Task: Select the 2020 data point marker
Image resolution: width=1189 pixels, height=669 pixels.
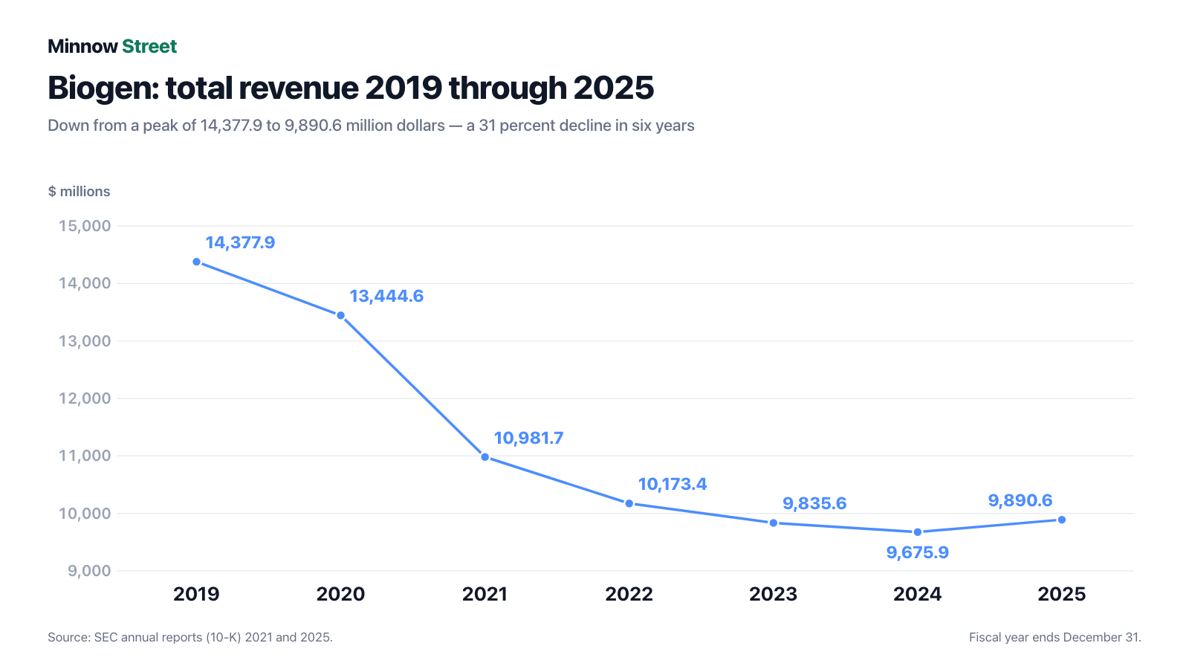Action: [340, 315]
